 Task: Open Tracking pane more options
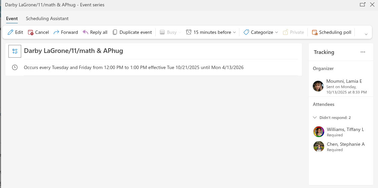363,52
